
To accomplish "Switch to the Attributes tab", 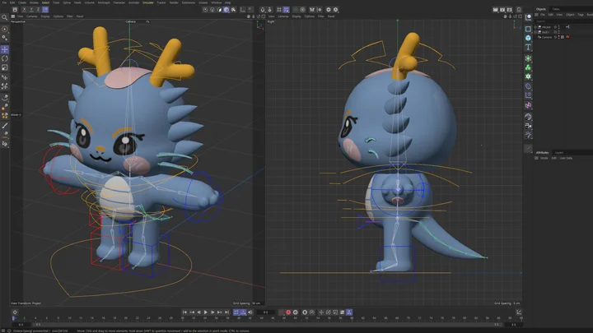I will [542, 153].
